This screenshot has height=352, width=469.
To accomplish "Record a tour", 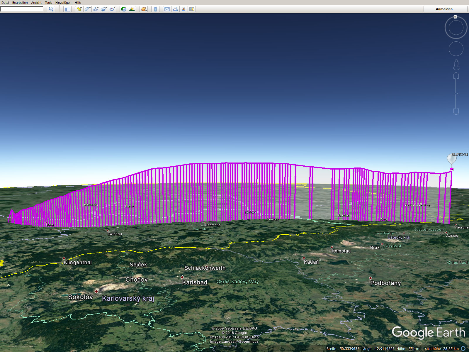I will [x=112, y=9].
